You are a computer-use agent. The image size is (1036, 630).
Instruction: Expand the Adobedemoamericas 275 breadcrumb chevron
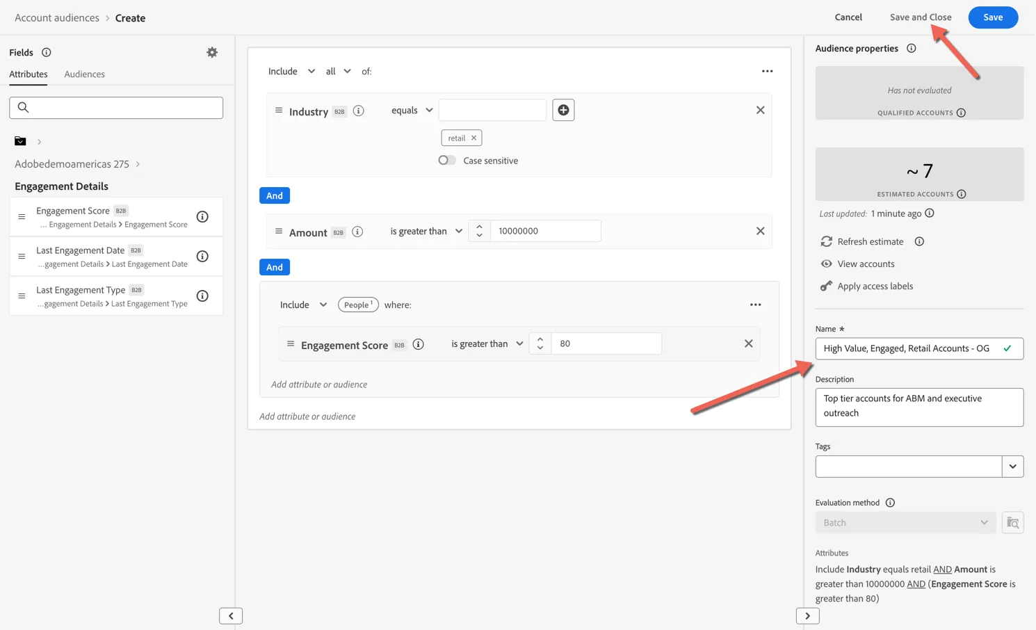[138, 164]
